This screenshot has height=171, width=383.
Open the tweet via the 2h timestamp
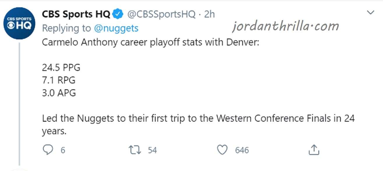209,14
